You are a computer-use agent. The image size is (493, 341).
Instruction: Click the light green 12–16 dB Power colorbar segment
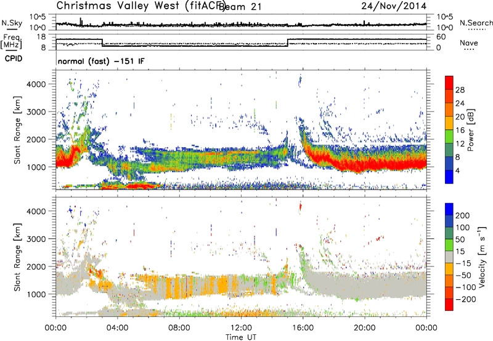click(449, 136)
